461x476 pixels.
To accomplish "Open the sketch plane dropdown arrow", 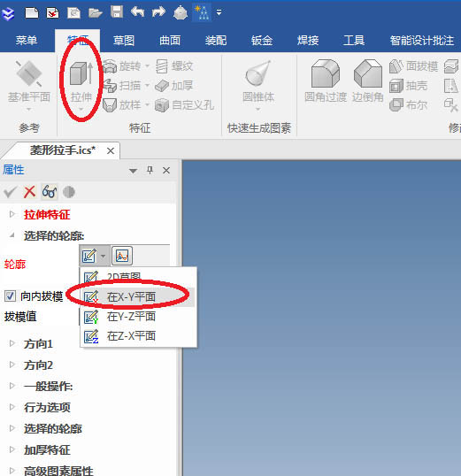I will (104, 256).
